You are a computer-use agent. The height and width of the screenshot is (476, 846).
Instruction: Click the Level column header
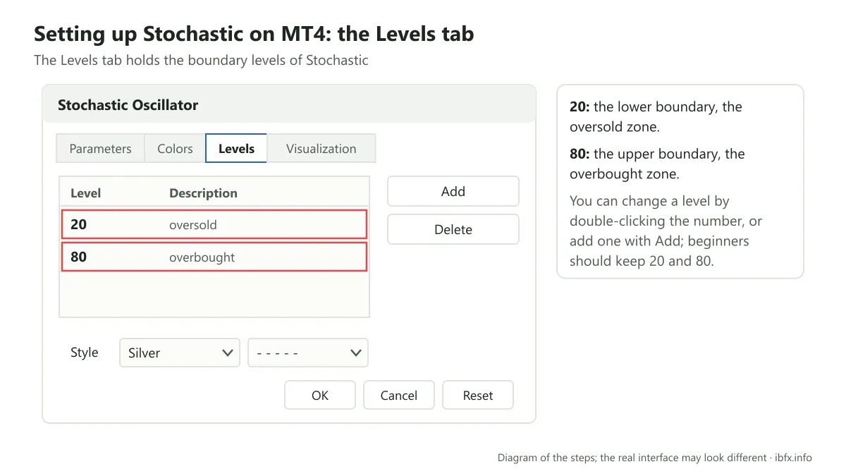[x=86, y=193]
